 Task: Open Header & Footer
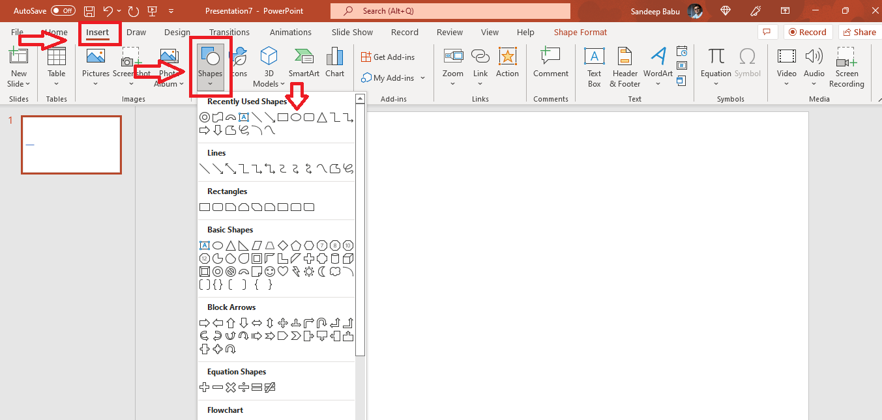point(625,68)
